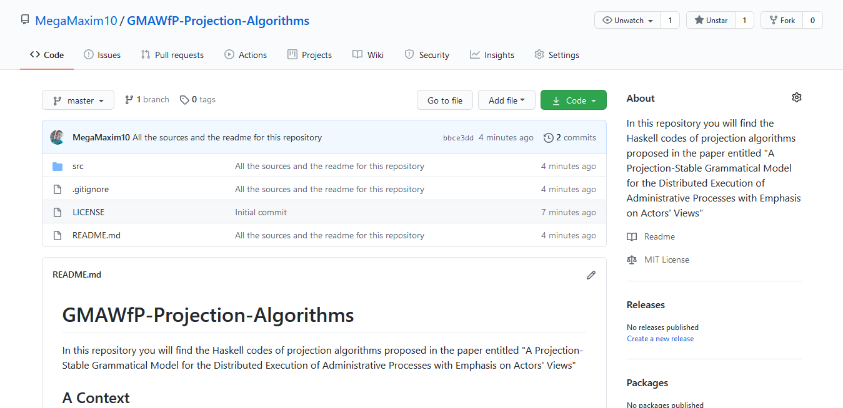Click the Releases heading
The image size is (843, 408).
646,304
